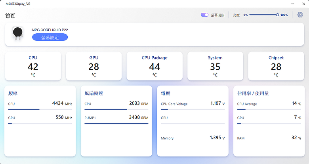This screenshot has width=309, height=164.
Task: Click the 首頁 home heading
Action: pyautogui.click(x=10, y=16)
